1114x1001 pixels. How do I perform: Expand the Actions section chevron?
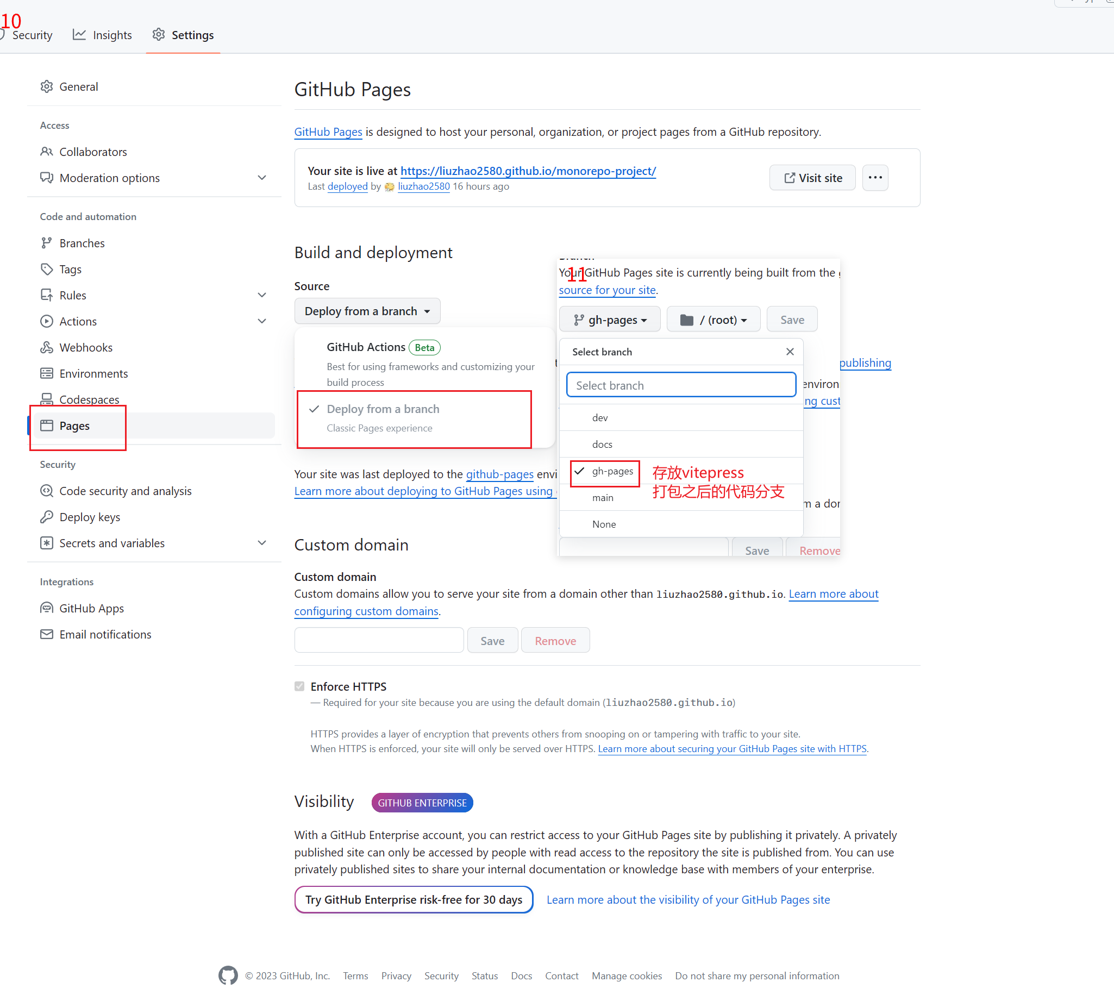click(262, 321)
